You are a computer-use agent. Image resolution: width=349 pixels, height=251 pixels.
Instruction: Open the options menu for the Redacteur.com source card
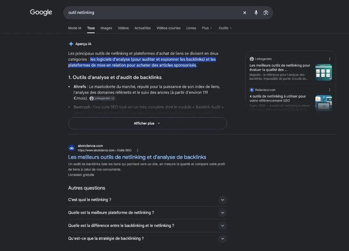tap(329, 90)
